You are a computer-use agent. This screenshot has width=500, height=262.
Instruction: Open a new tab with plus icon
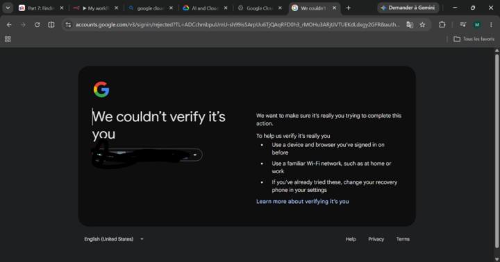349,8
